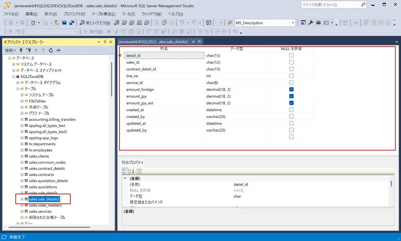The width and height of the screenshot is (401, 241).
Task: Open the ファイル(F) menu
Action: coord(11,14)
